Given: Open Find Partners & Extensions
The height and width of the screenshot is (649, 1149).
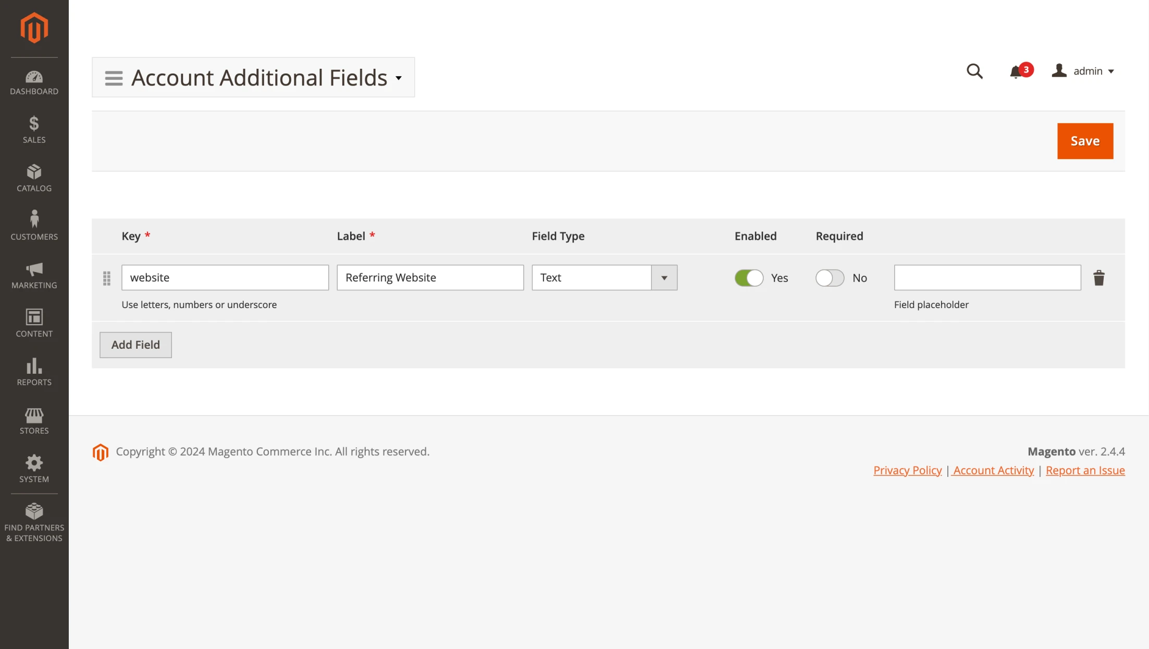Looking at the screenshot, I should click(x=34, y=523).
